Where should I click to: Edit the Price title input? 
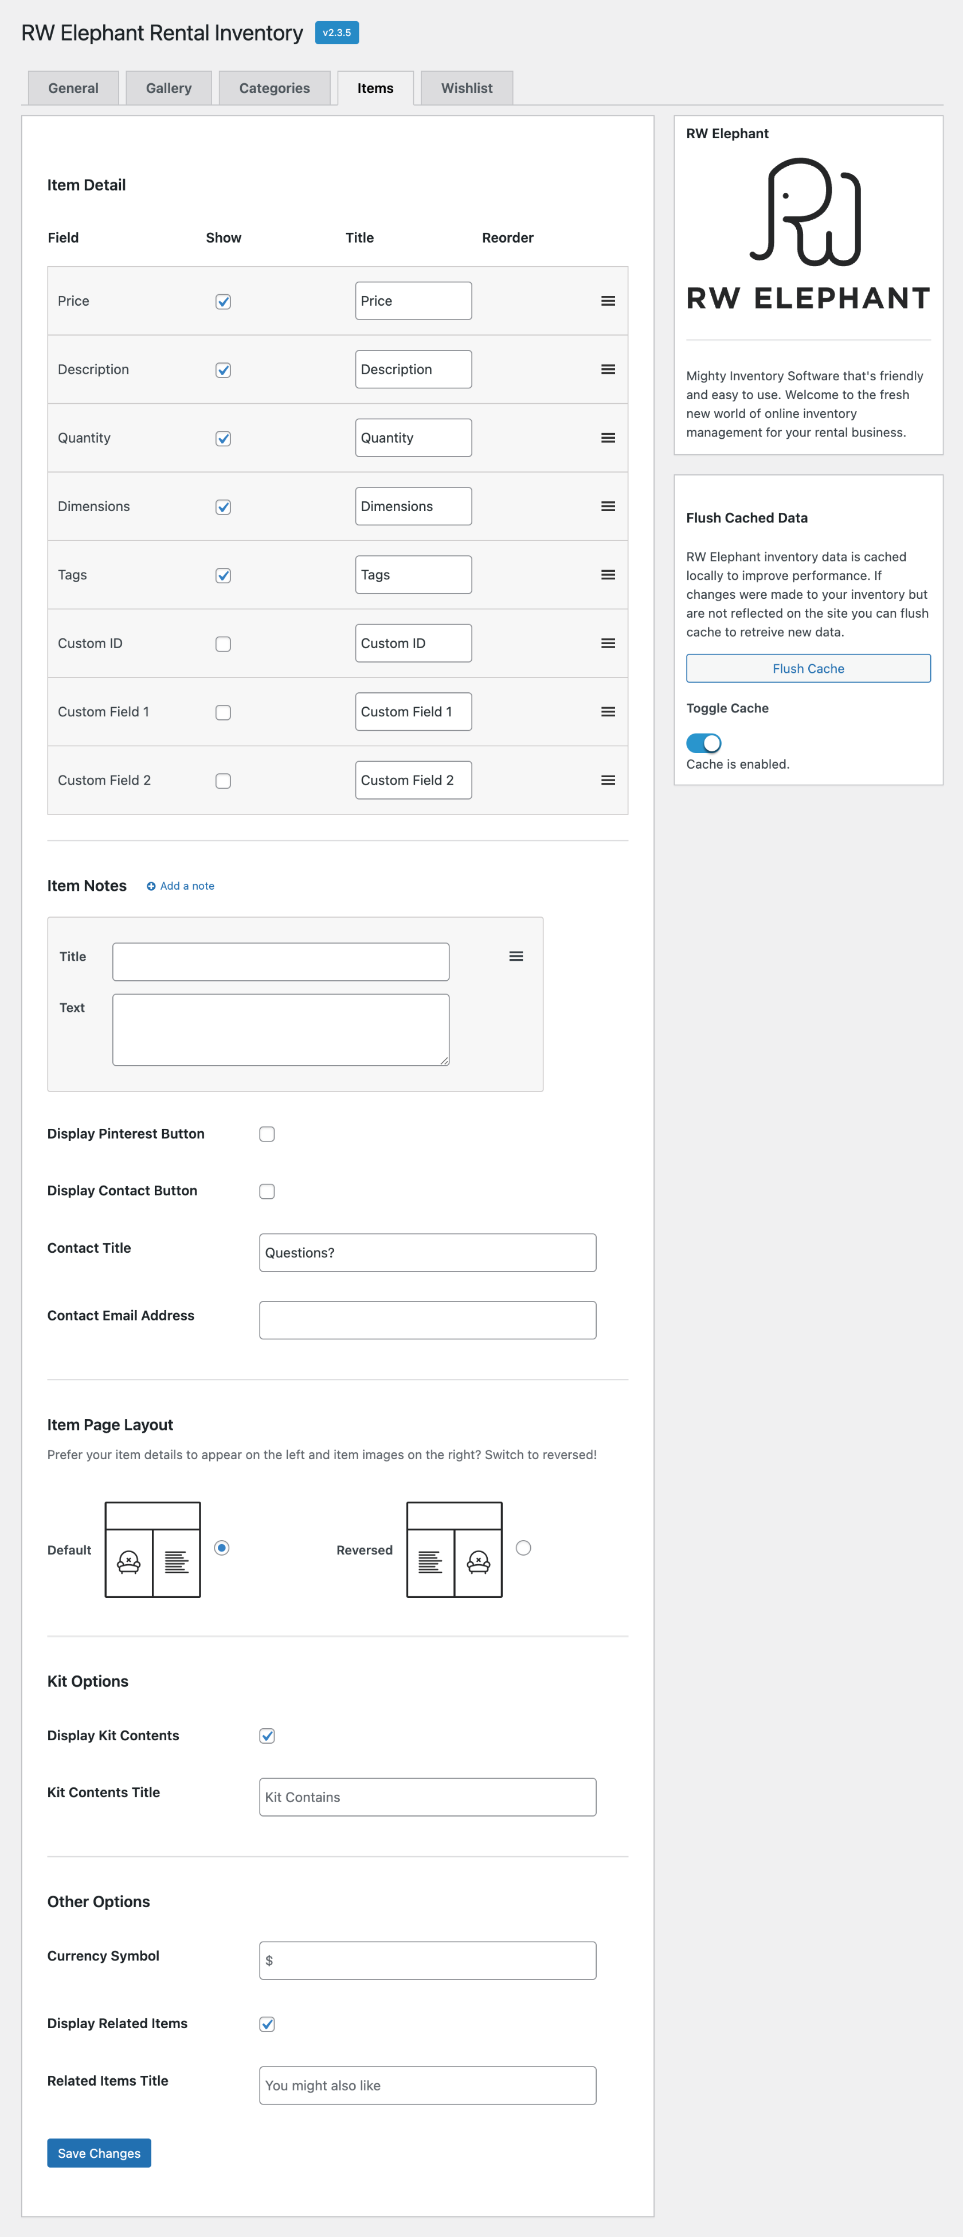(414, 301)
